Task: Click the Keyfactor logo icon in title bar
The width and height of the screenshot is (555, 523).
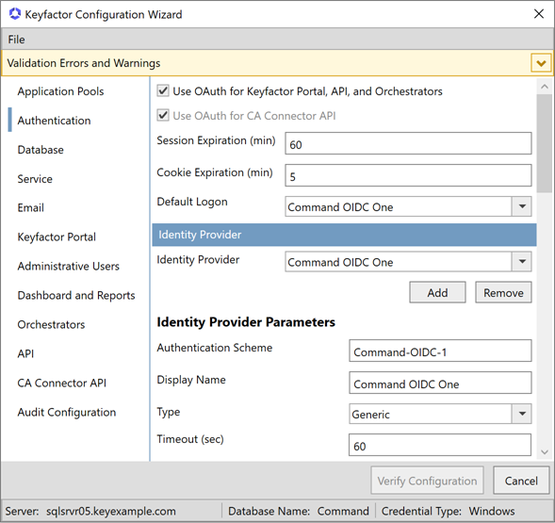Action: [15, 14]
